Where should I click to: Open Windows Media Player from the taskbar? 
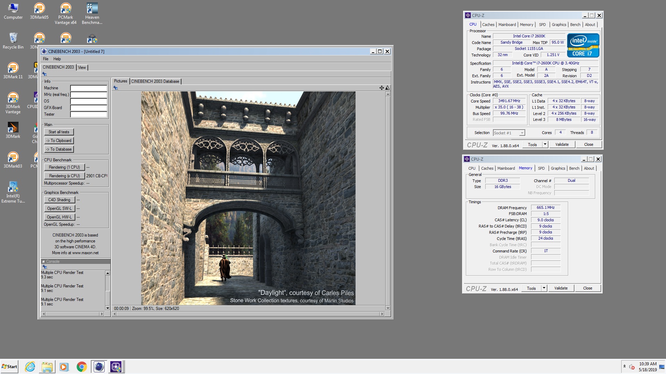64,366
